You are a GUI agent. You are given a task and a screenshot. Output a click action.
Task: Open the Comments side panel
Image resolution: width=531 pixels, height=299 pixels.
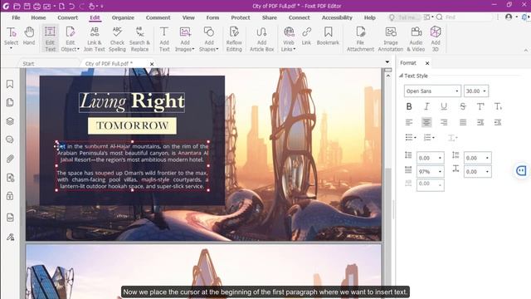10,140
